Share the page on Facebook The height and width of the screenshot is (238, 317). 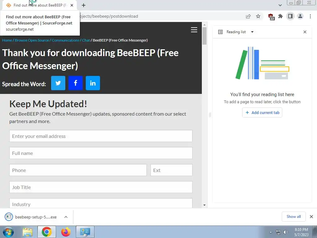click(76, 83)
